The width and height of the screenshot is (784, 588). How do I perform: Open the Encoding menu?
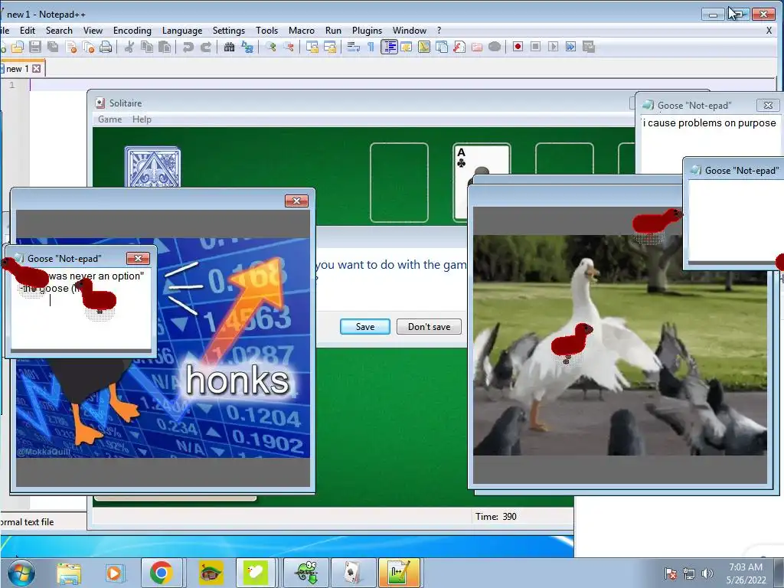coord(132,31)
